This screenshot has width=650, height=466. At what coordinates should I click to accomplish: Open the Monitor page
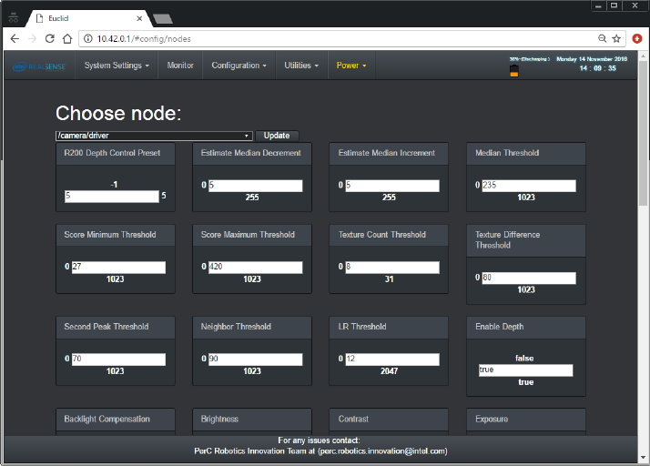coord(180,66)
